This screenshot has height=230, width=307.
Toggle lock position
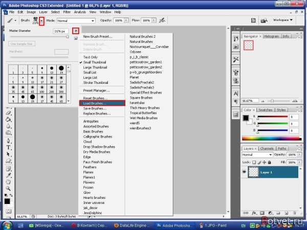click(x=265, y=162)
